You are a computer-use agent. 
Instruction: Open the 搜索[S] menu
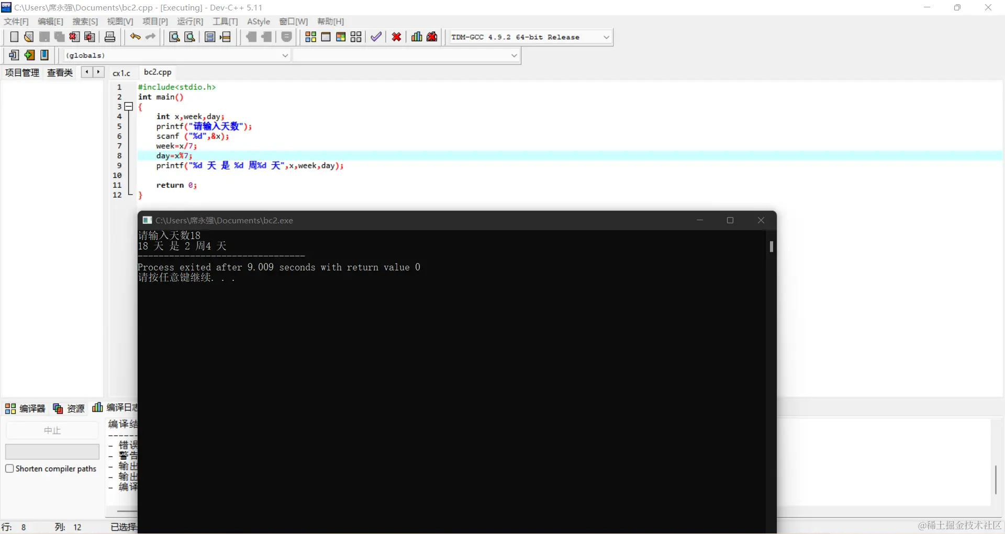tap(85, 21)
